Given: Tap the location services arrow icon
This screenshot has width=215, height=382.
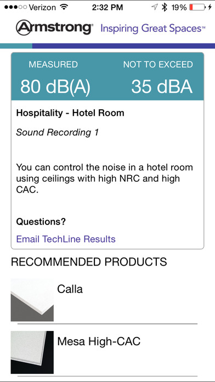Looking at the screenshot, I should click(x=154, y=7).
